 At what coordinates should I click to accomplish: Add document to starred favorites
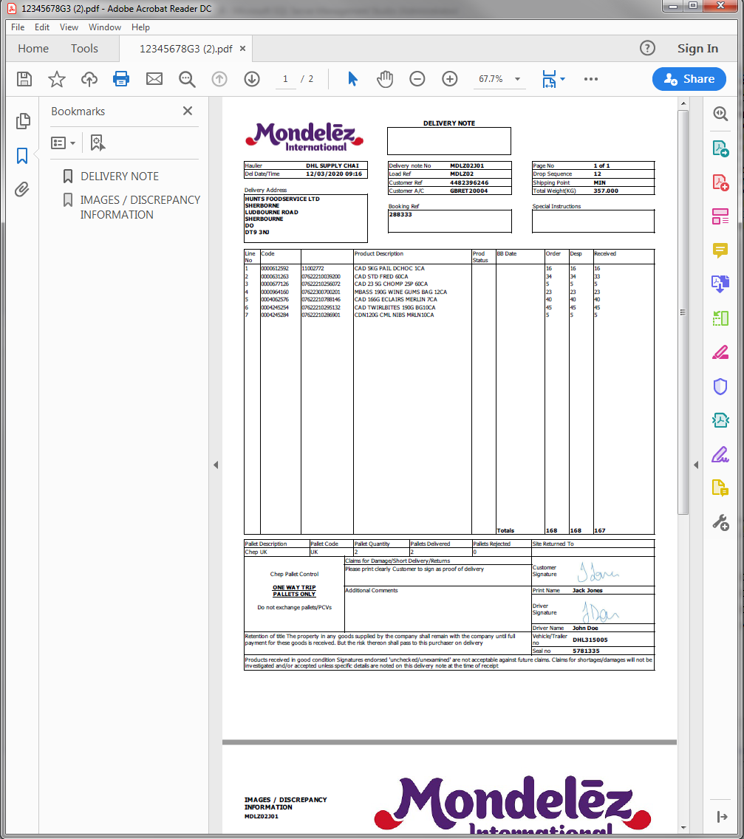[57, 79]
